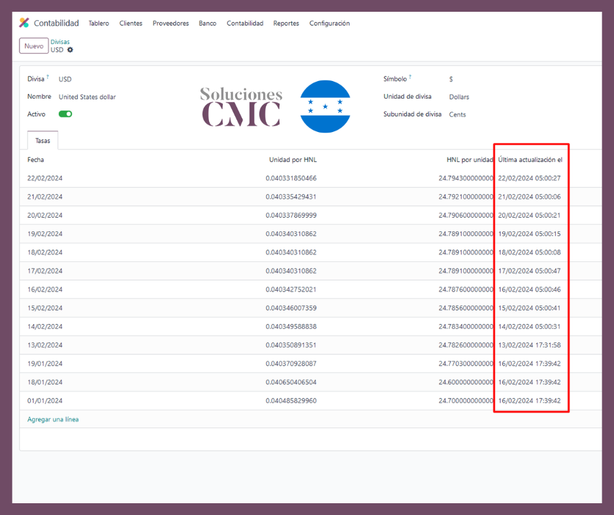Click the help icon beside Divisa
Screen dimensions: 614x515
pos(48,76)
